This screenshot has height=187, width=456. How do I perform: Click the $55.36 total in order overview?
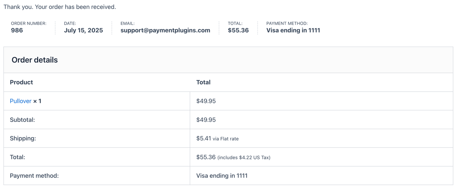(x=238, y=30)
